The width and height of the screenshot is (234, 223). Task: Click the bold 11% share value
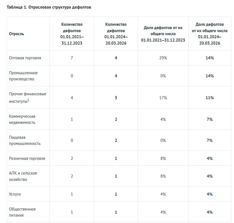click(210, 98)
